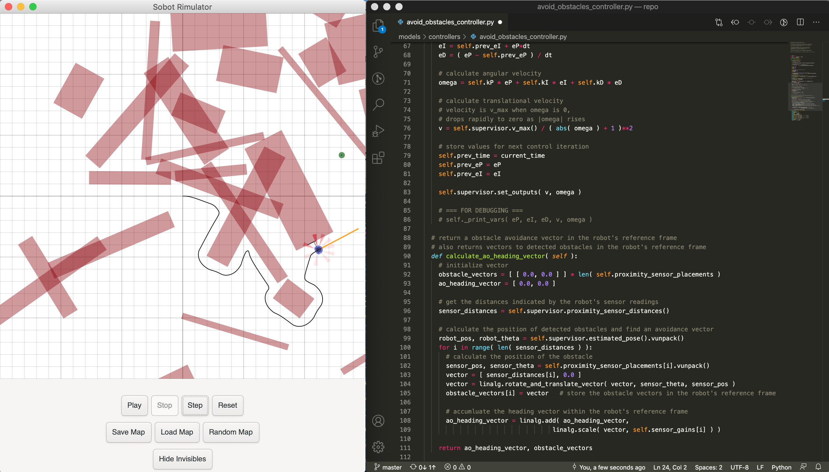Toggle the Stop simulation button

point(164,405)
